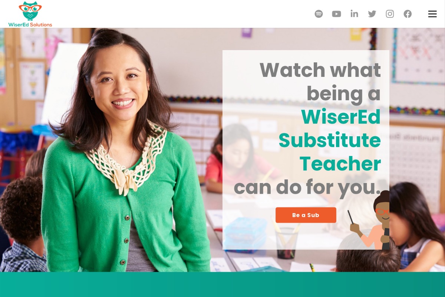Open the Instagram camera icon
Viewport: 445px width, 297px height.
[x=390, y=14]
